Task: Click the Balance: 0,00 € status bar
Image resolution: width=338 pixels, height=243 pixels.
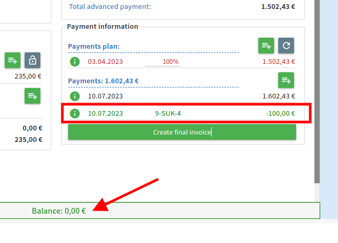Action: coord(59,211)
